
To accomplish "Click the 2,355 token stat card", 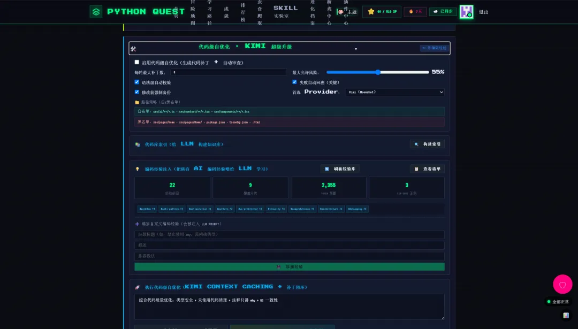I will [x=329, y=188].
